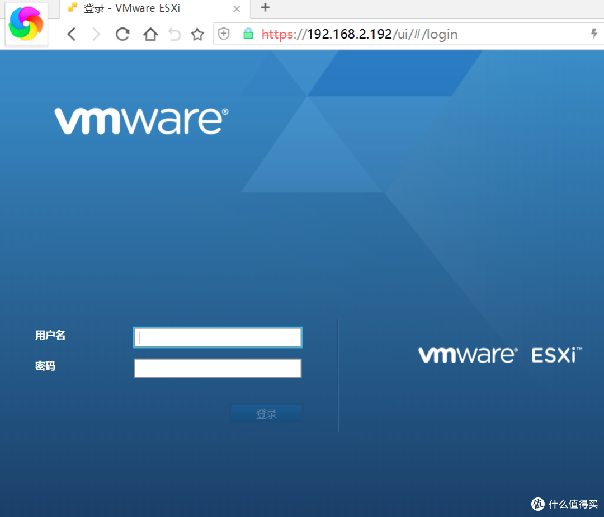The height and width of the screenshot is (517, 604).
Task: Click the bookmark star icon
Action: [197, 34]
